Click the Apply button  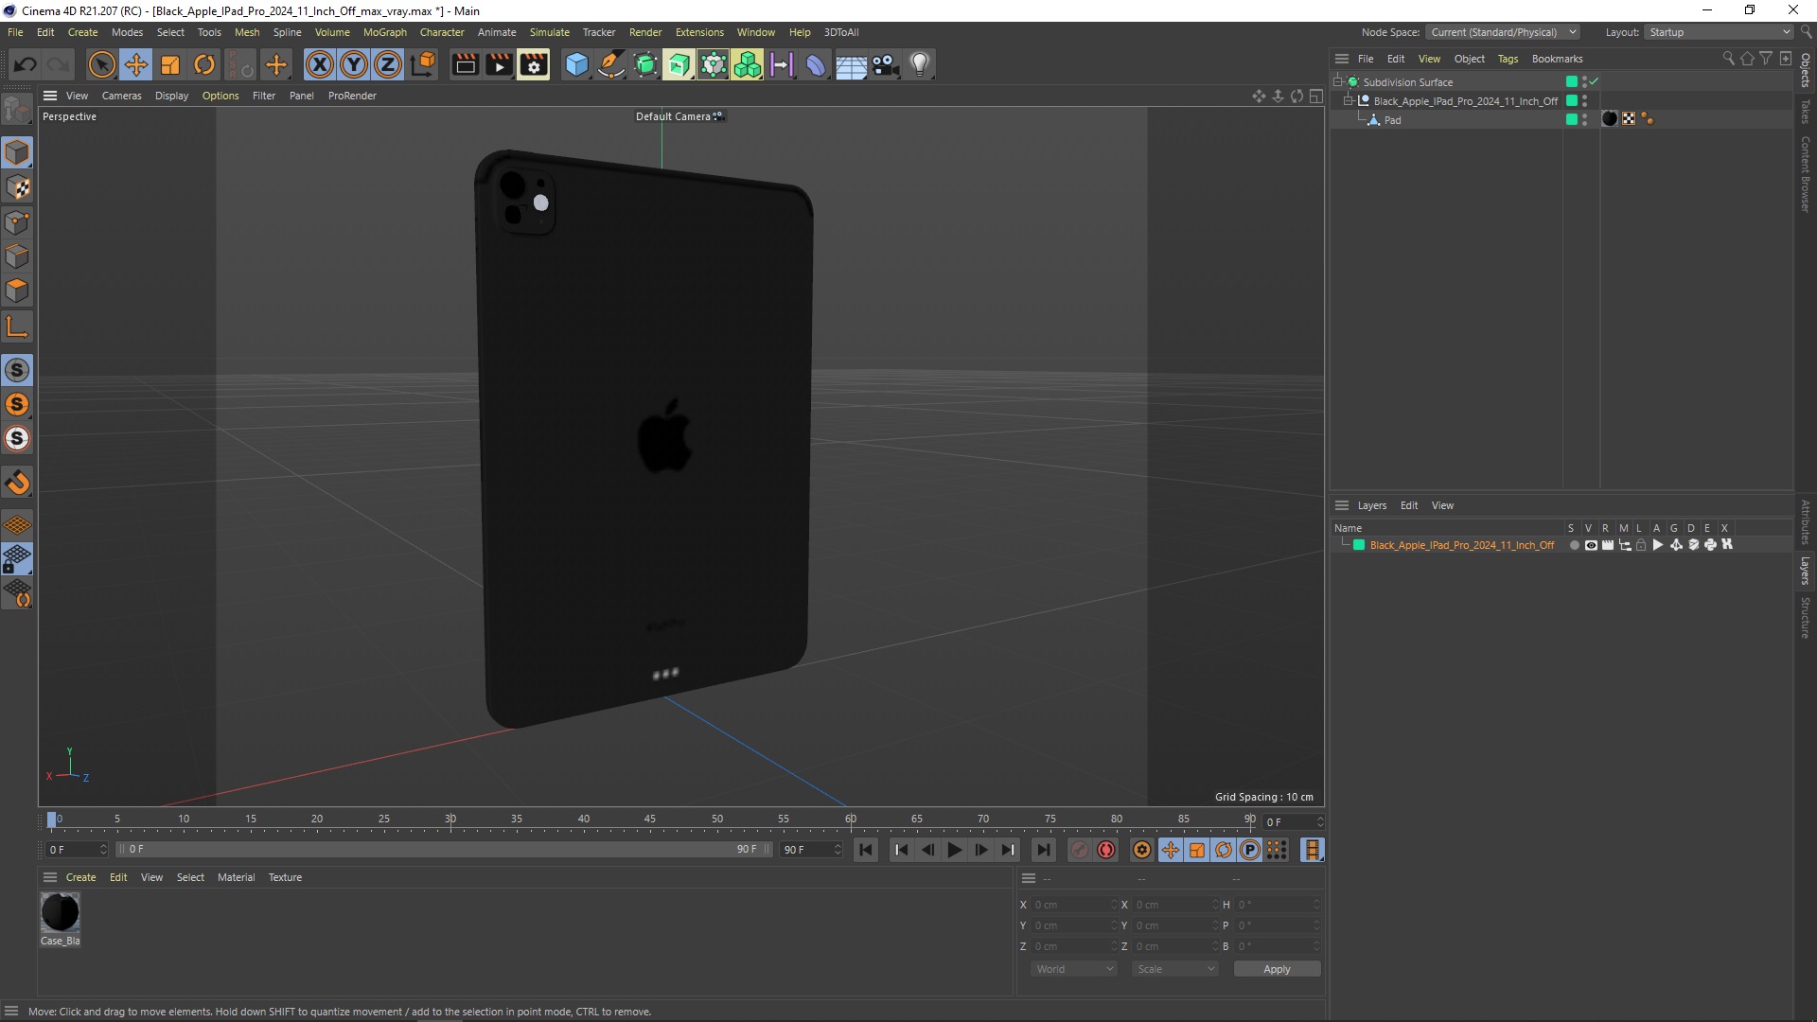1277,969
